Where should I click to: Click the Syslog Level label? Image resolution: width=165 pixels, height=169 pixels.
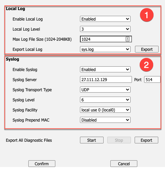click(x=24, y=100)
